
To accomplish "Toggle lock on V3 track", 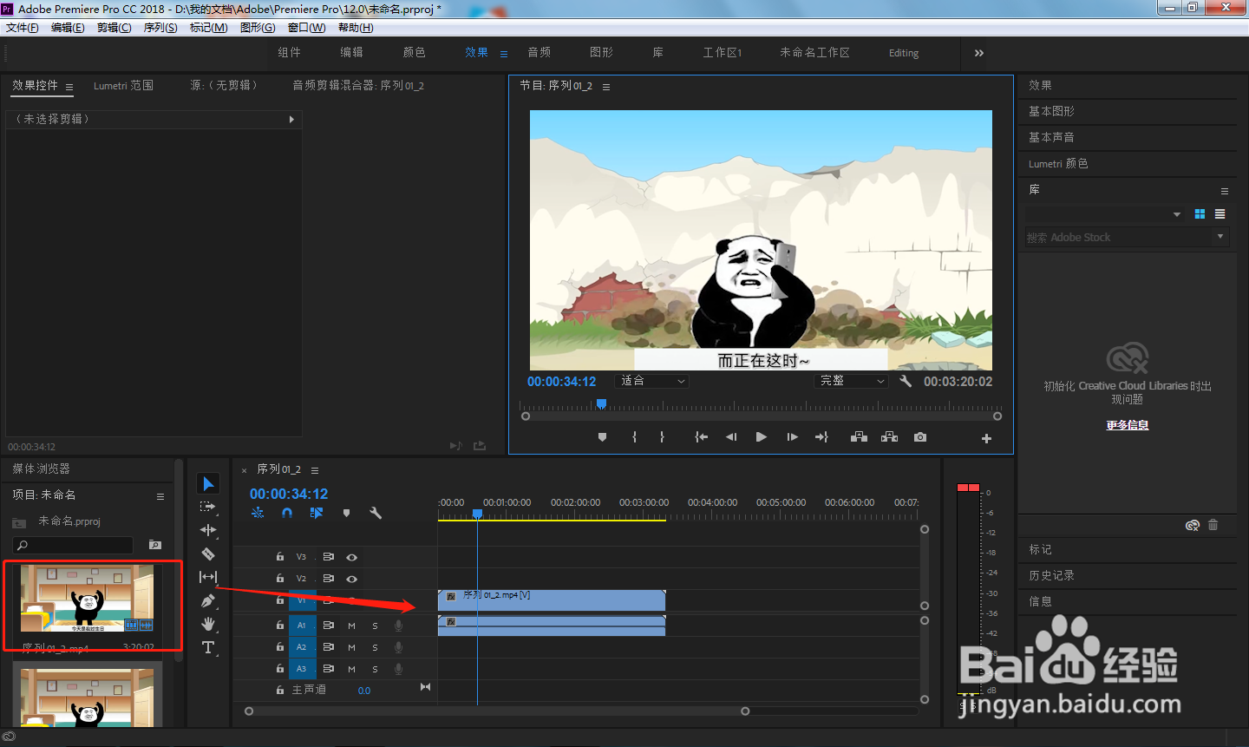I will point(279,556).
